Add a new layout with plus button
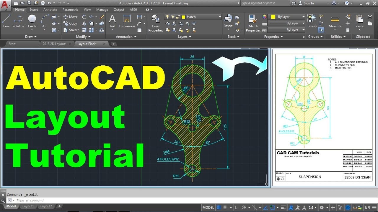Image resolution: width=378 pixels, height=212 pixels. (59, 206)
